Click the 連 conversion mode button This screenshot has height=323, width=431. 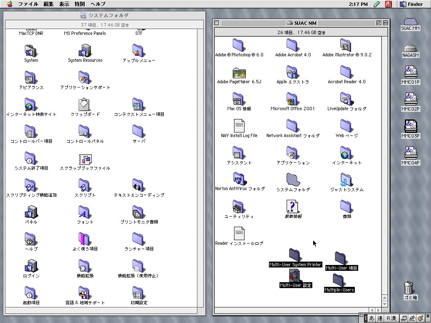coord(380,318)
